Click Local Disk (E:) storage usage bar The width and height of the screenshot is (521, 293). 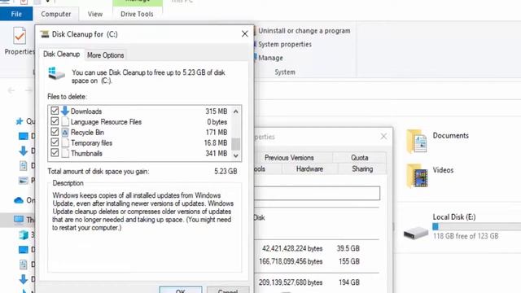(x=477, y=227)
